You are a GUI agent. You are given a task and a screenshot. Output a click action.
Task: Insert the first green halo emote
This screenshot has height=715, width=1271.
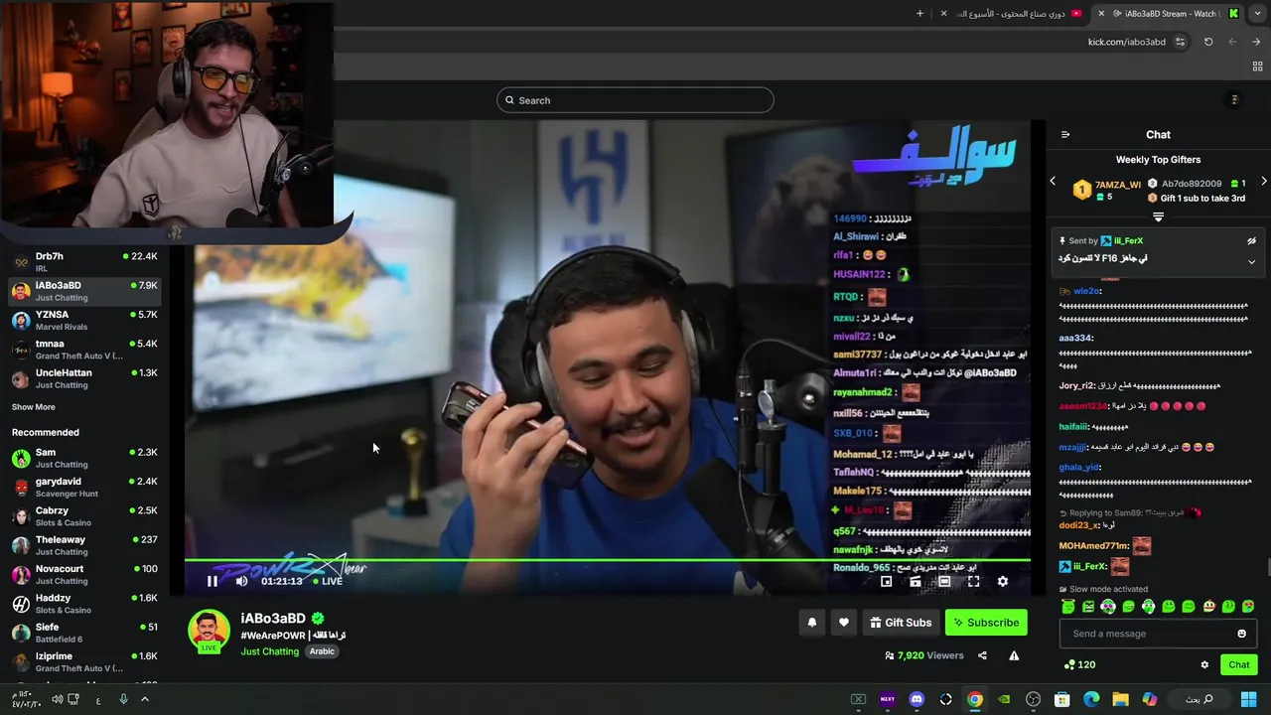tap(1068, 606)
